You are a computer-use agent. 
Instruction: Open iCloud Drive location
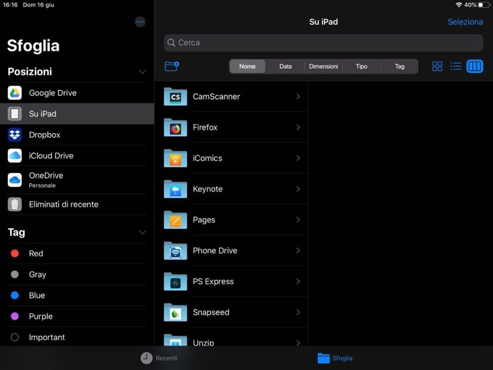pos(77,156)
